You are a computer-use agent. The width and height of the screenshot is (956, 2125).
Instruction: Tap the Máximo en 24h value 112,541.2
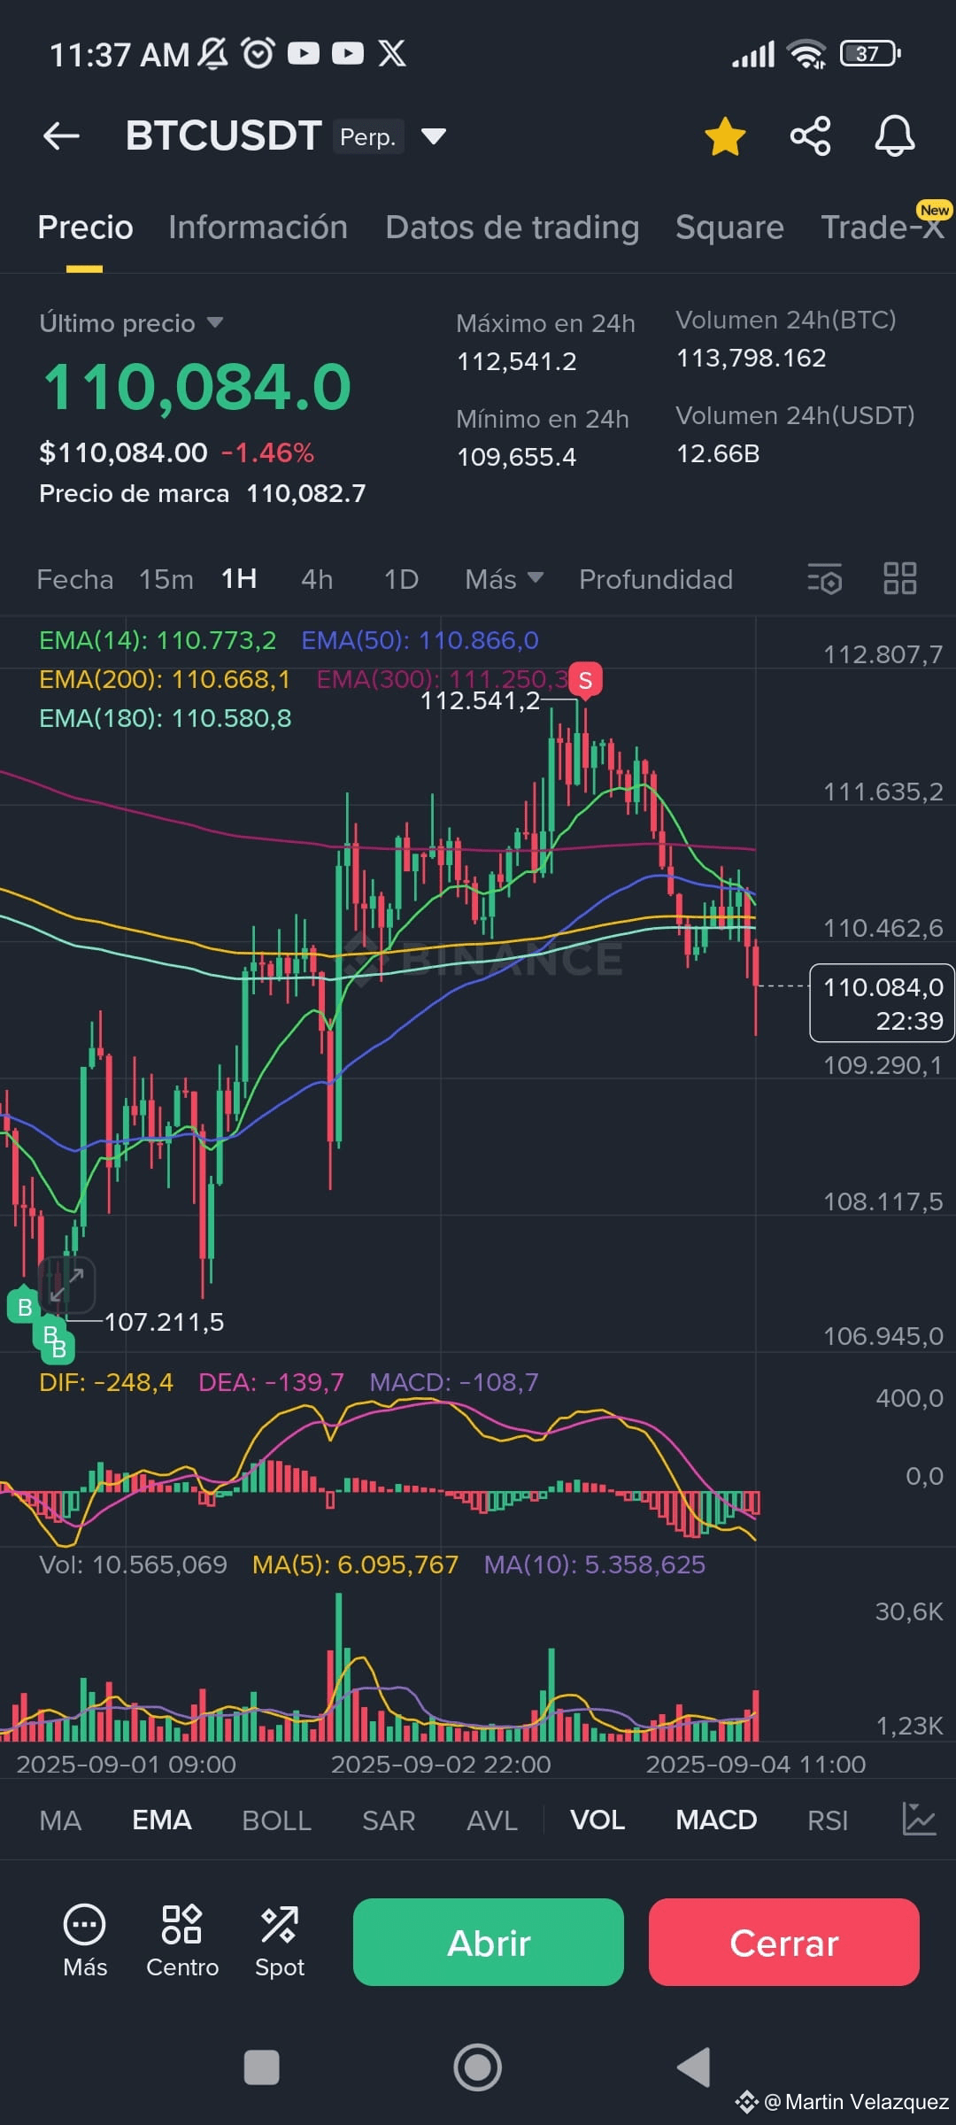(517, 361)
